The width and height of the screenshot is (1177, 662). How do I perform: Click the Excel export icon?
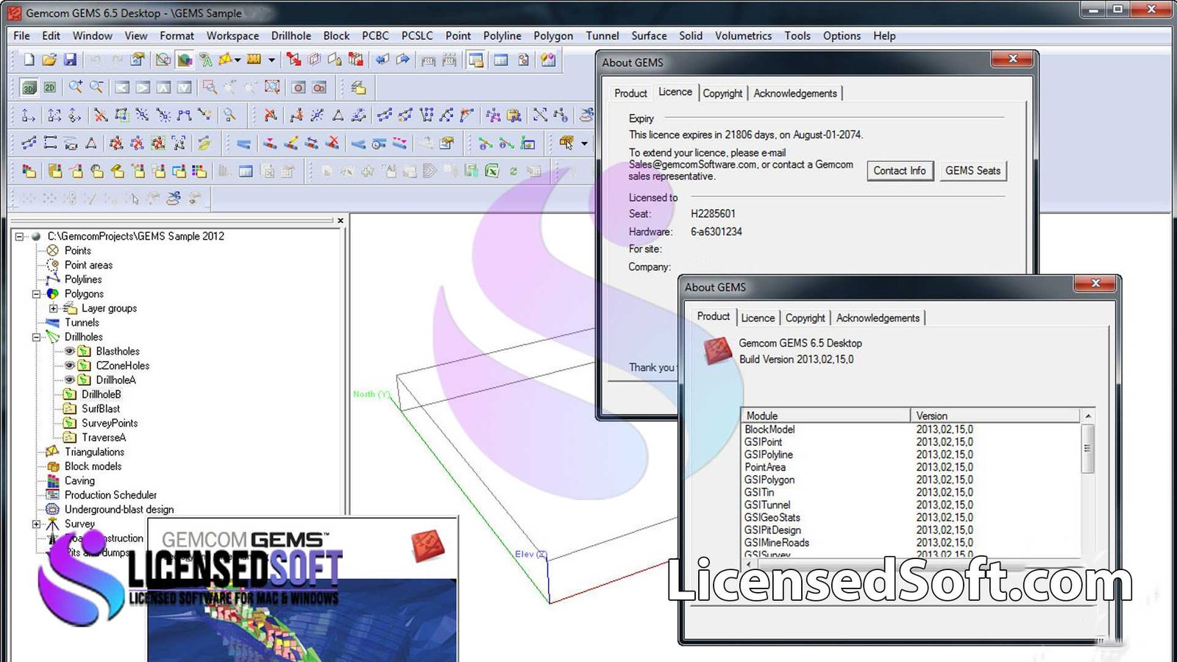pos(492,171)
